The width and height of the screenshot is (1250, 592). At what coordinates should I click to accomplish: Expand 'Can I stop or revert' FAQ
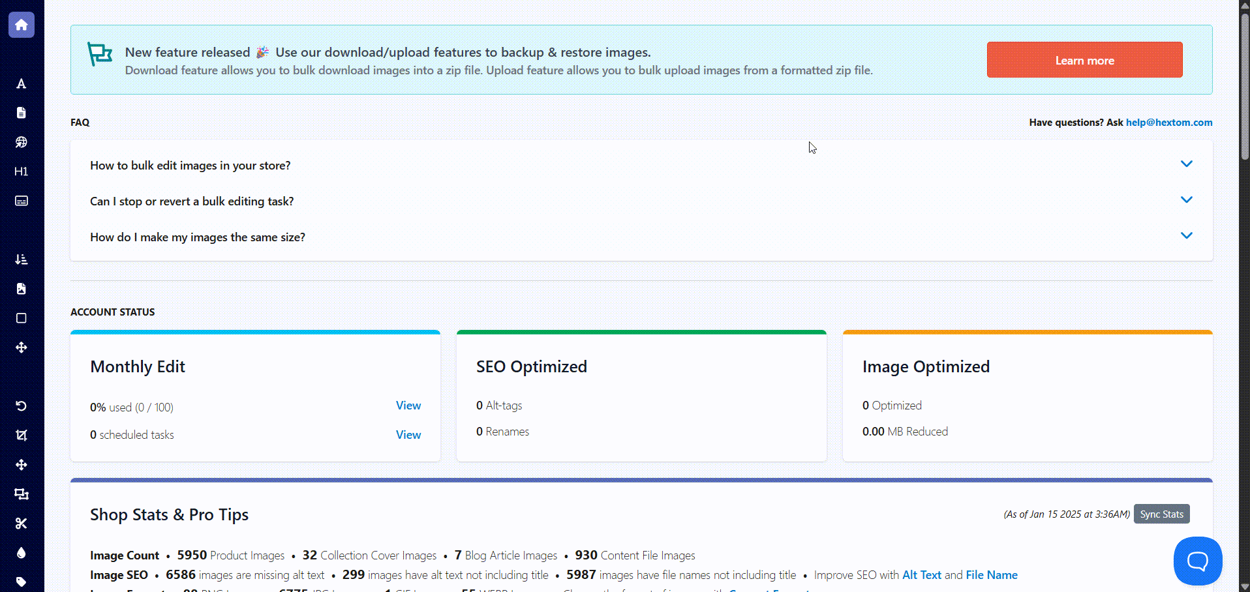click(641, 201)
